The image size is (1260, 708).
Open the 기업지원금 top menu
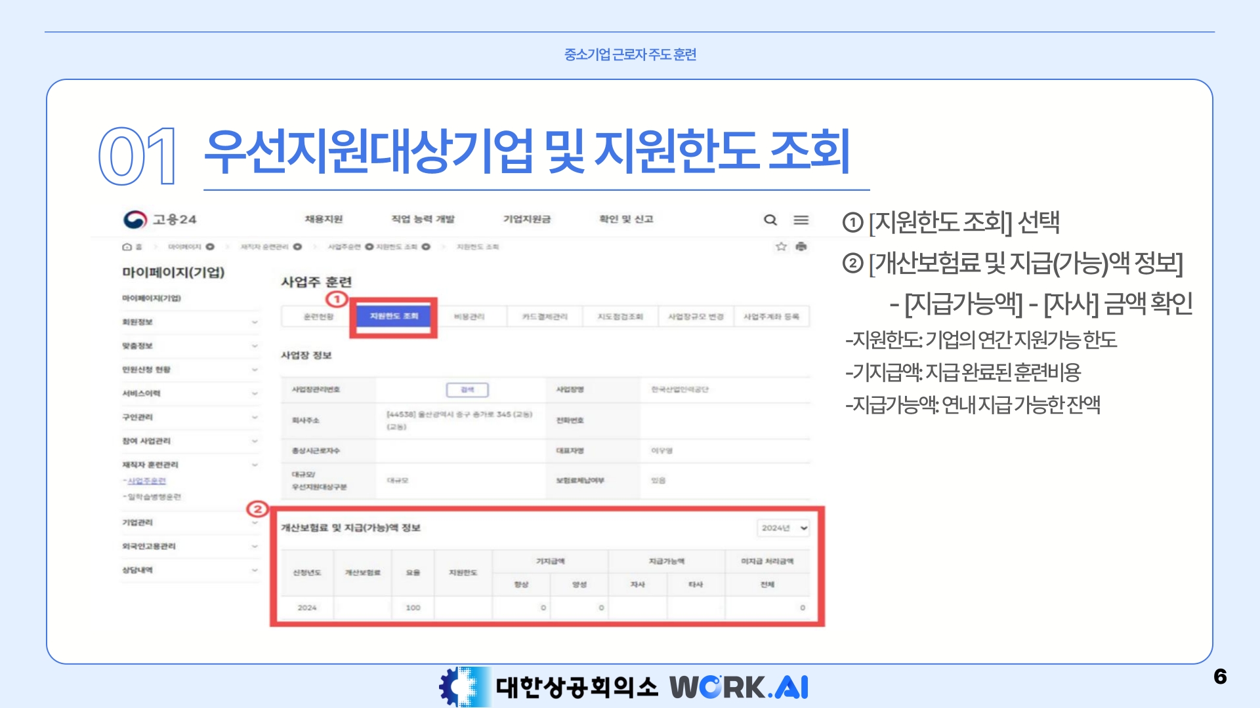(526, 219)
